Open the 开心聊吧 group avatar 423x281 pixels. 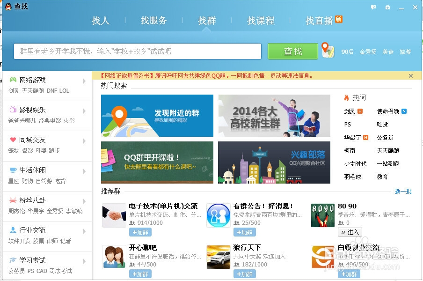[114, 257]
